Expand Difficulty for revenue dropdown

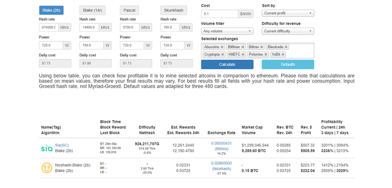(288, 31)
